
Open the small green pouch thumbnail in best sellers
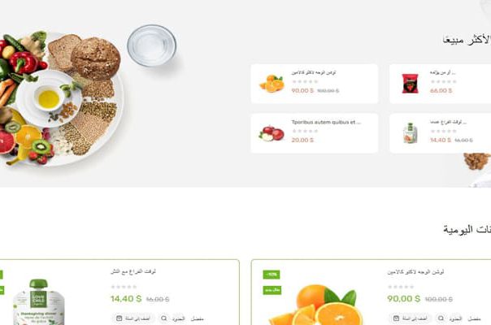tap(411, 133)
